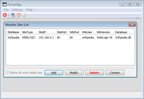The image size is (144, 99).
Task: Click the Add button
Action: point(54,73)
